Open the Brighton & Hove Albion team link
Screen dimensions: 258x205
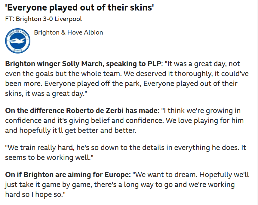[x=69, y=32]
